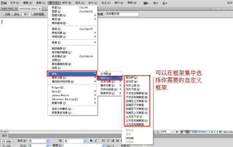233x147 pixels.
Task: Expand the Spry submenu
Action: 73,91
